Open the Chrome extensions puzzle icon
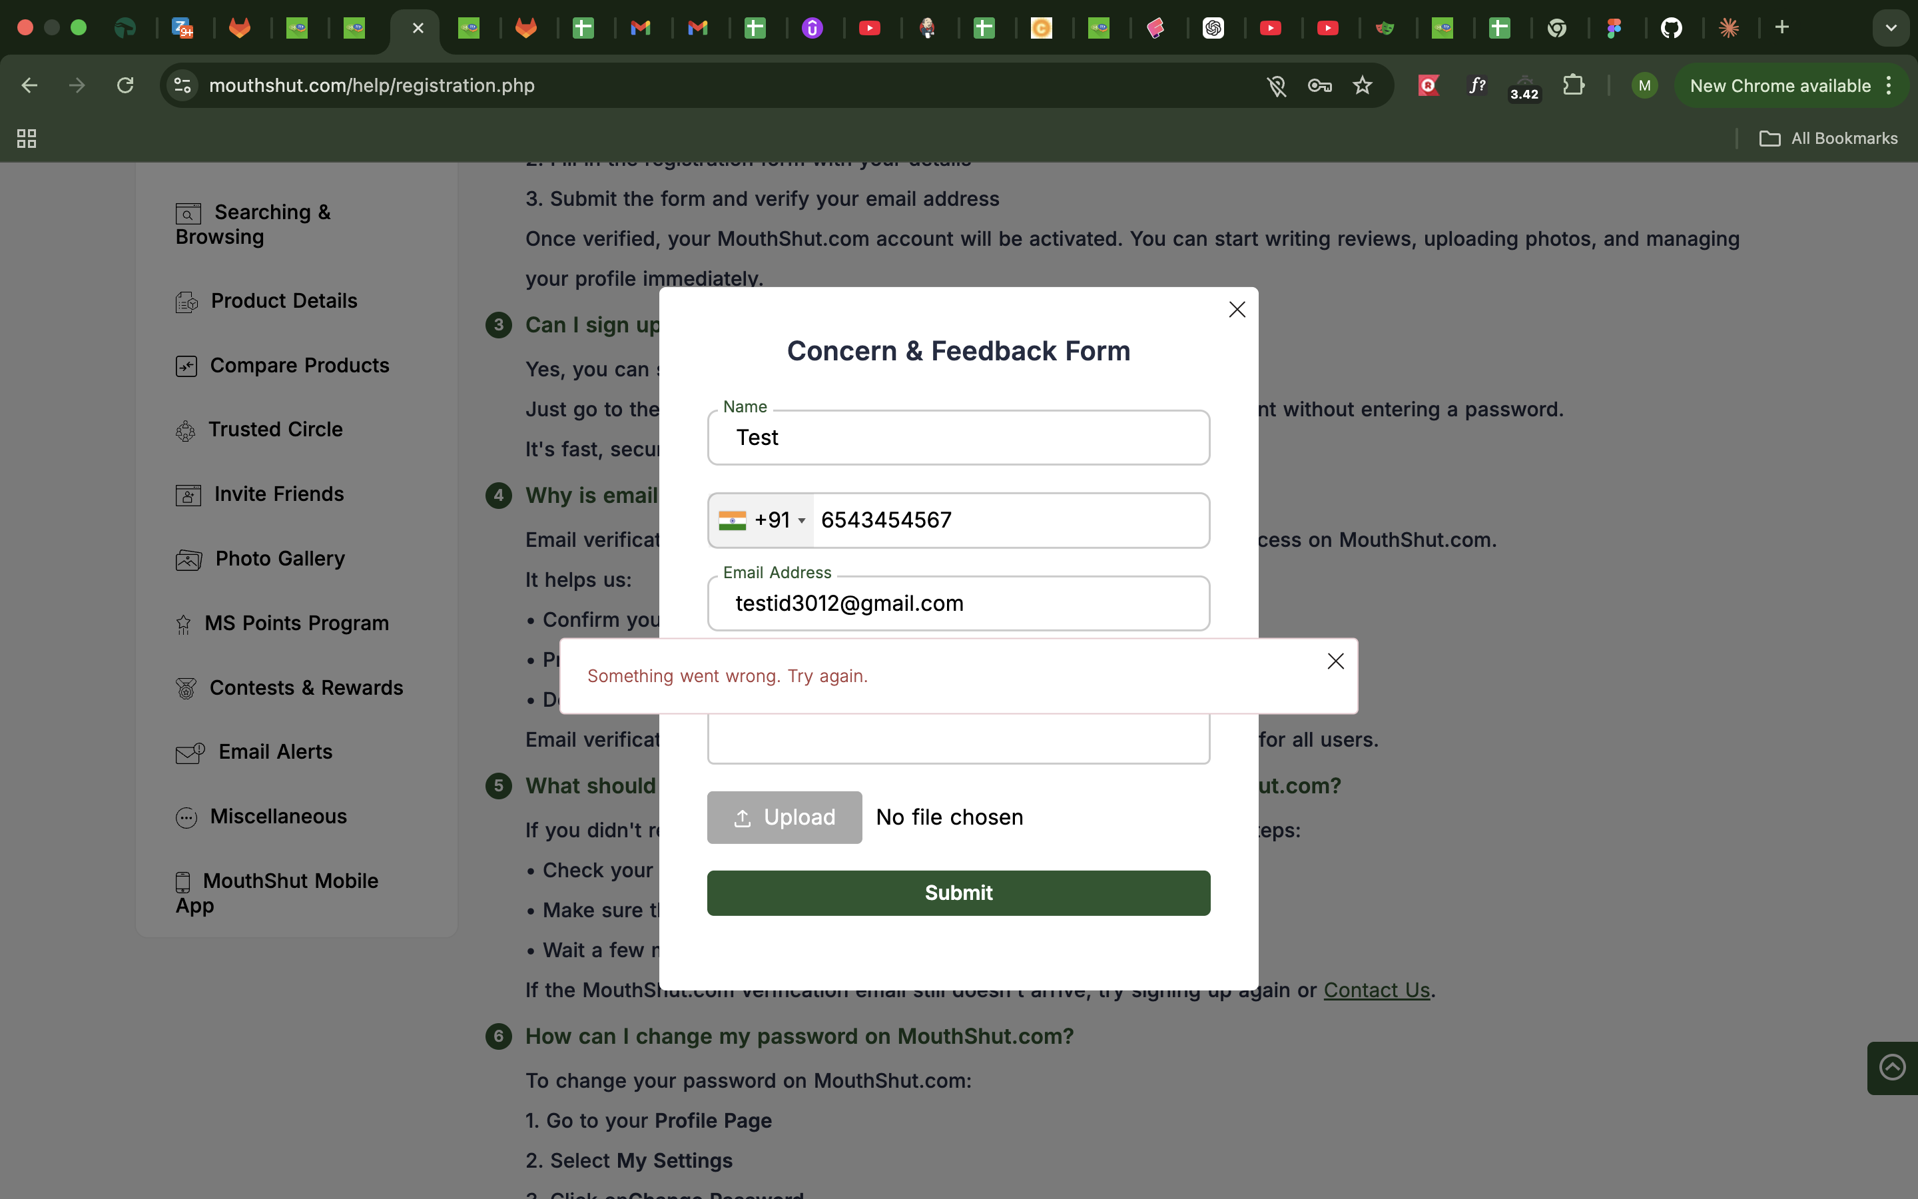The width and height of the screenshot is (1918, 1199). (1573, 86)
